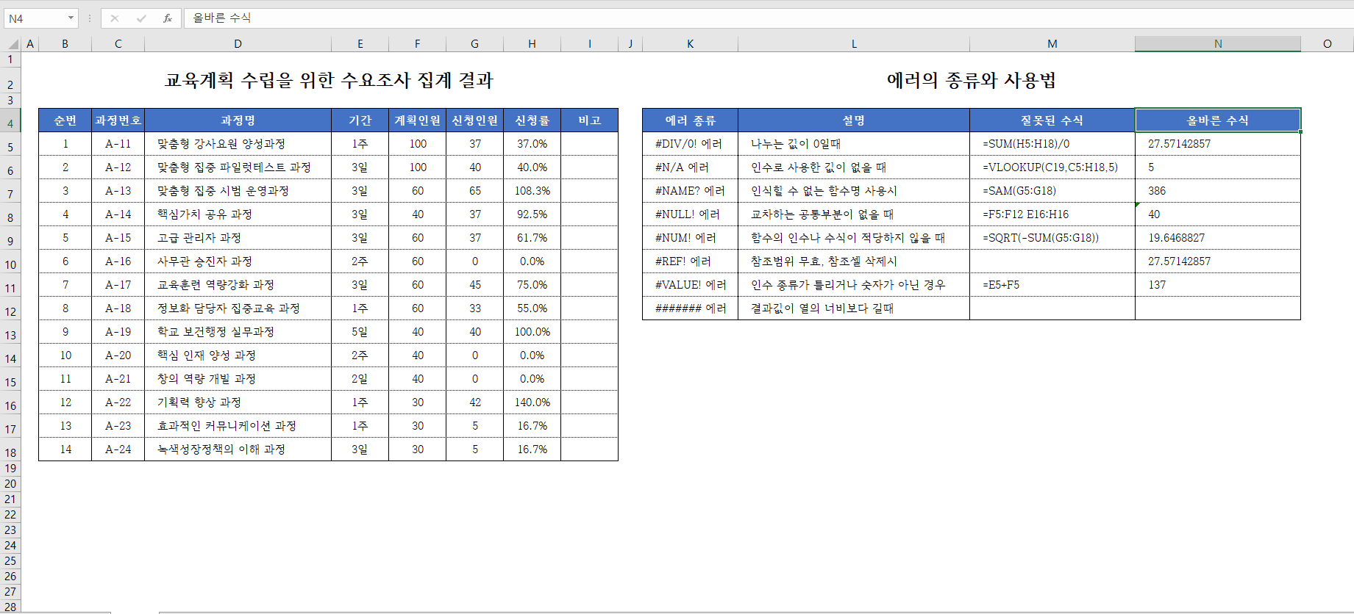Open the Name Box dropdown arrow
1354x614 pixels.
point(71,18)
